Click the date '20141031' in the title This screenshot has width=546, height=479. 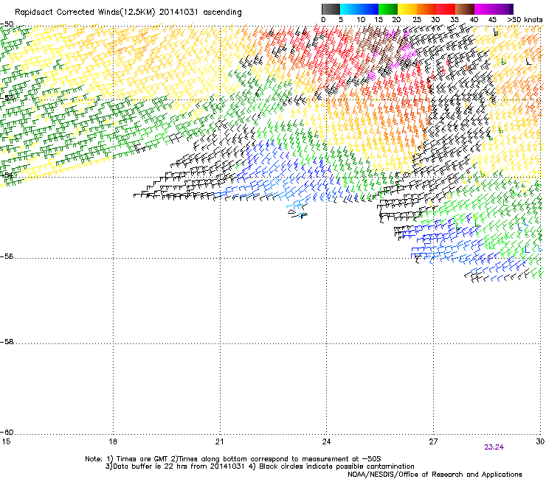tap(179, 12)
